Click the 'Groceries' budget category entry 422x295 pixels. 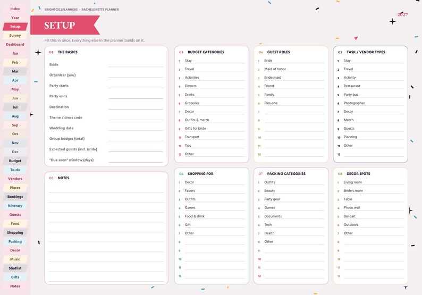pyautogui.click(x=192, y=103)
